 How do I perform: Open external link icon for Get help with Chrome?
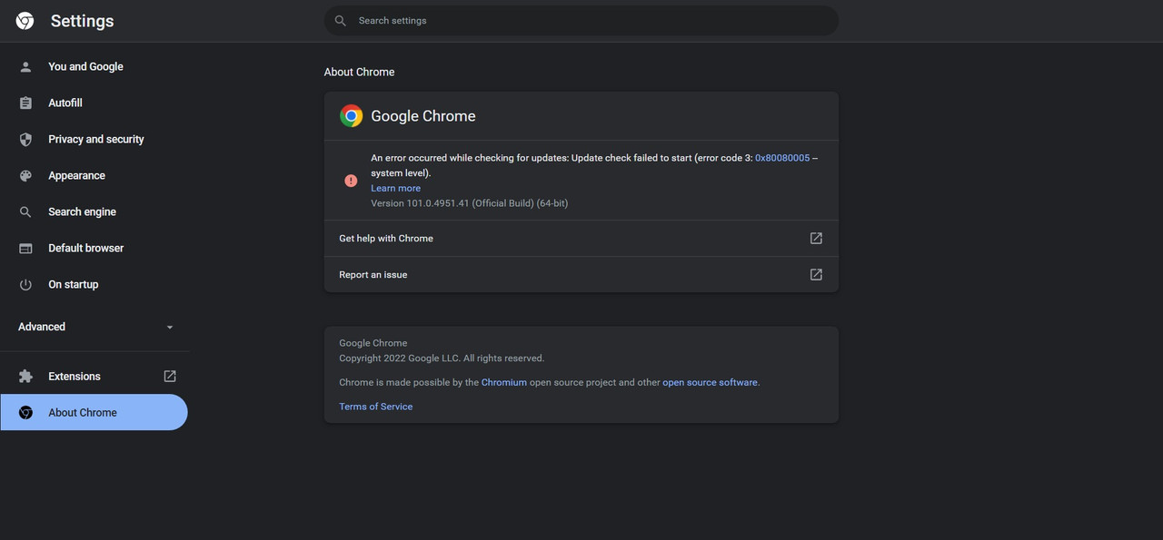(x=816, y=238)
